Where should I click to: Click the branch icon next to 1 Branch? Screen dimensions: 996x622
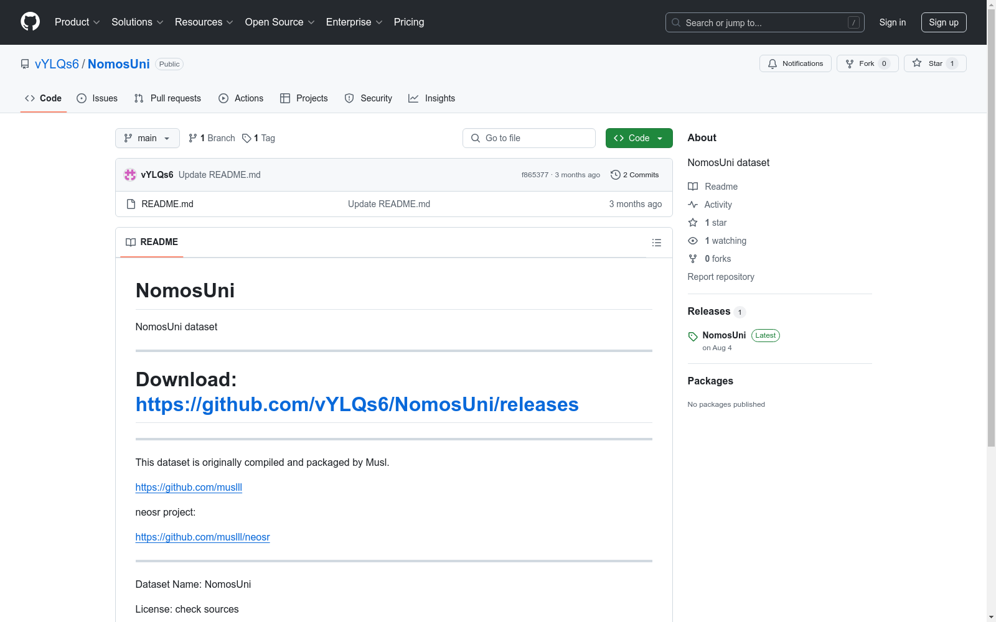193,138
